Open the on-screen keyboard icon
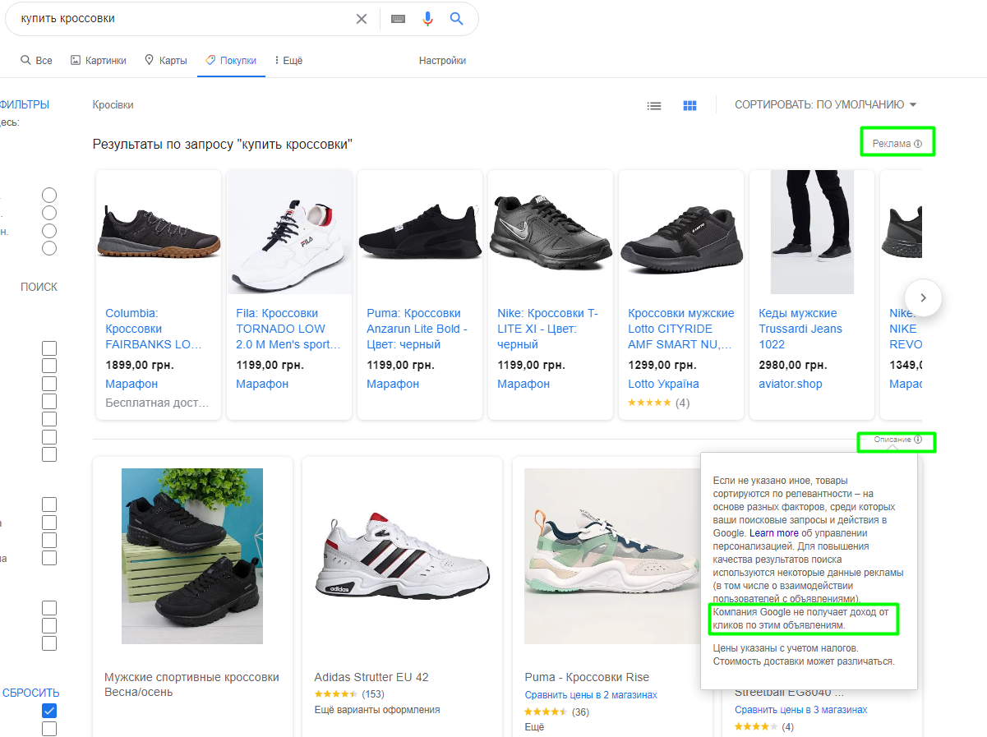Image resolution: width=987 pixels, height=737 pixels. pyautogui.click(x=399, y=19)
